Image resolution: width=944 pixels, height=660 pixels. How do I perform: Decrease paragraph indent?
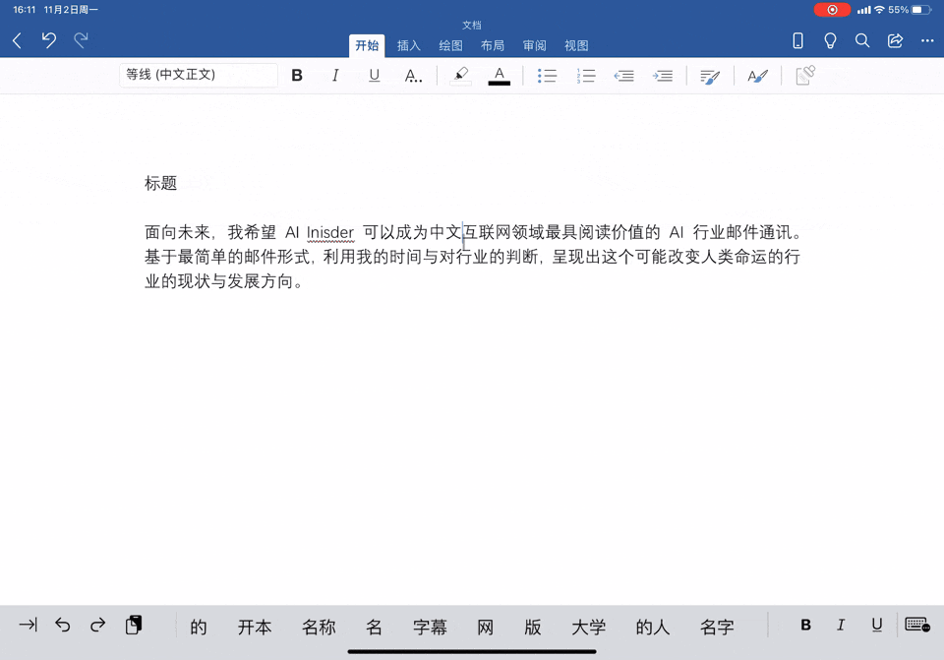[623, 76]
